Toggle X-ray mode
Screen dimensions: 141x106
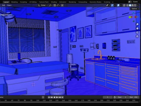[x=124, y=5]
